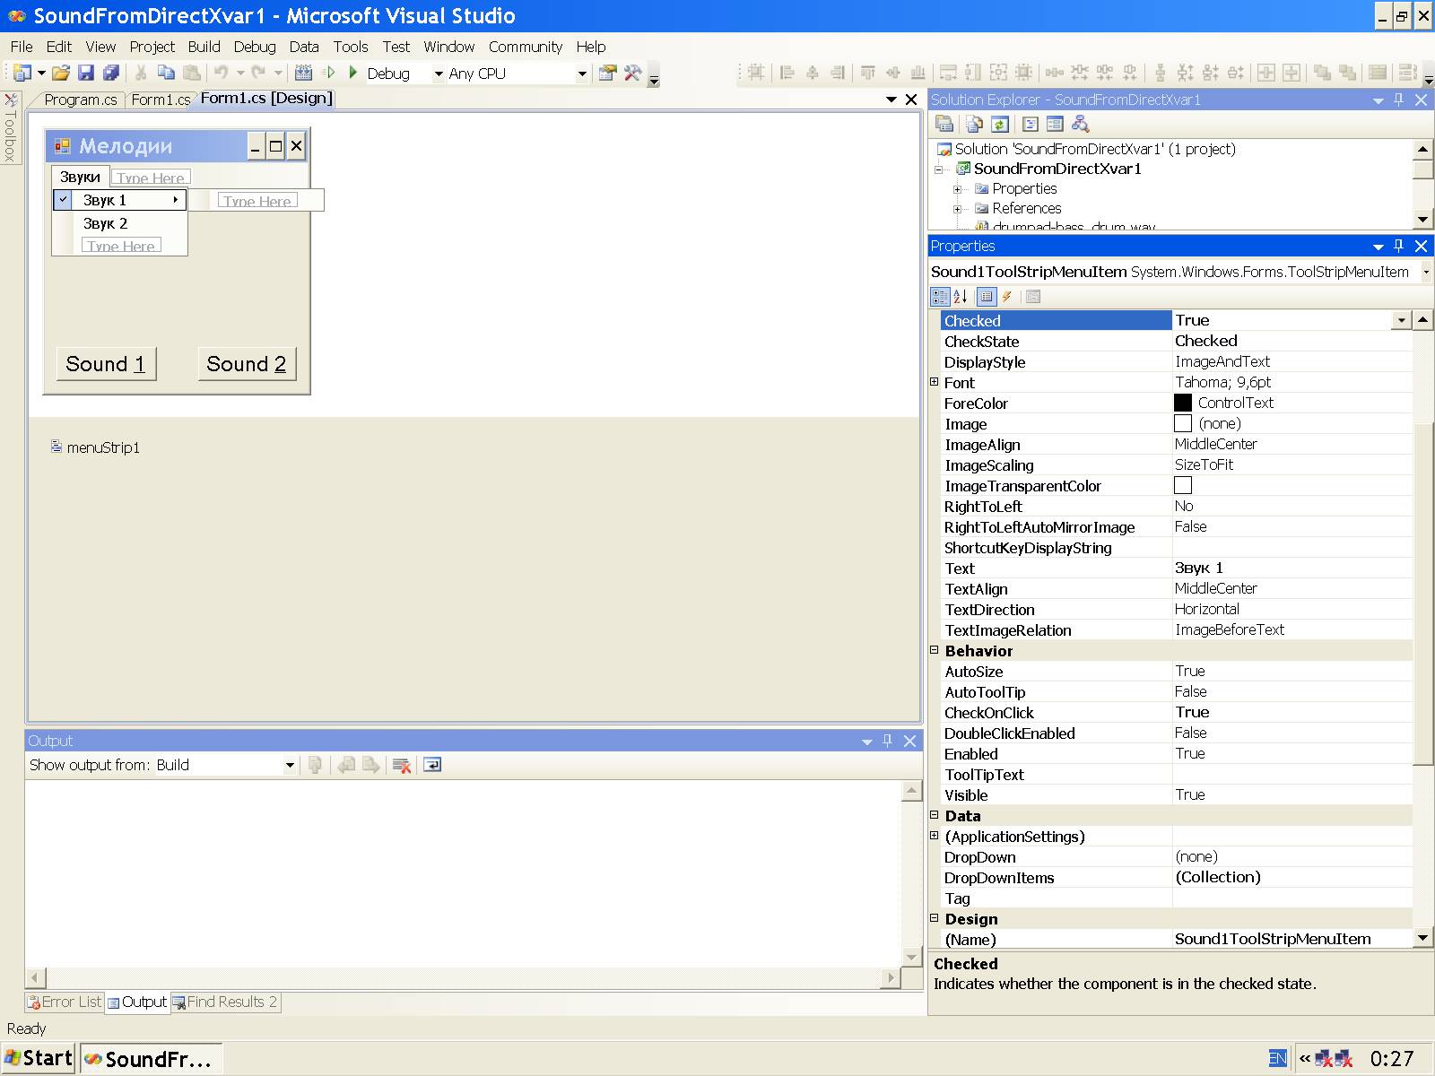Toggle Categorized view in Properties toolbar
Screen dimensions: 1435x1076
(x=940, y=297)
